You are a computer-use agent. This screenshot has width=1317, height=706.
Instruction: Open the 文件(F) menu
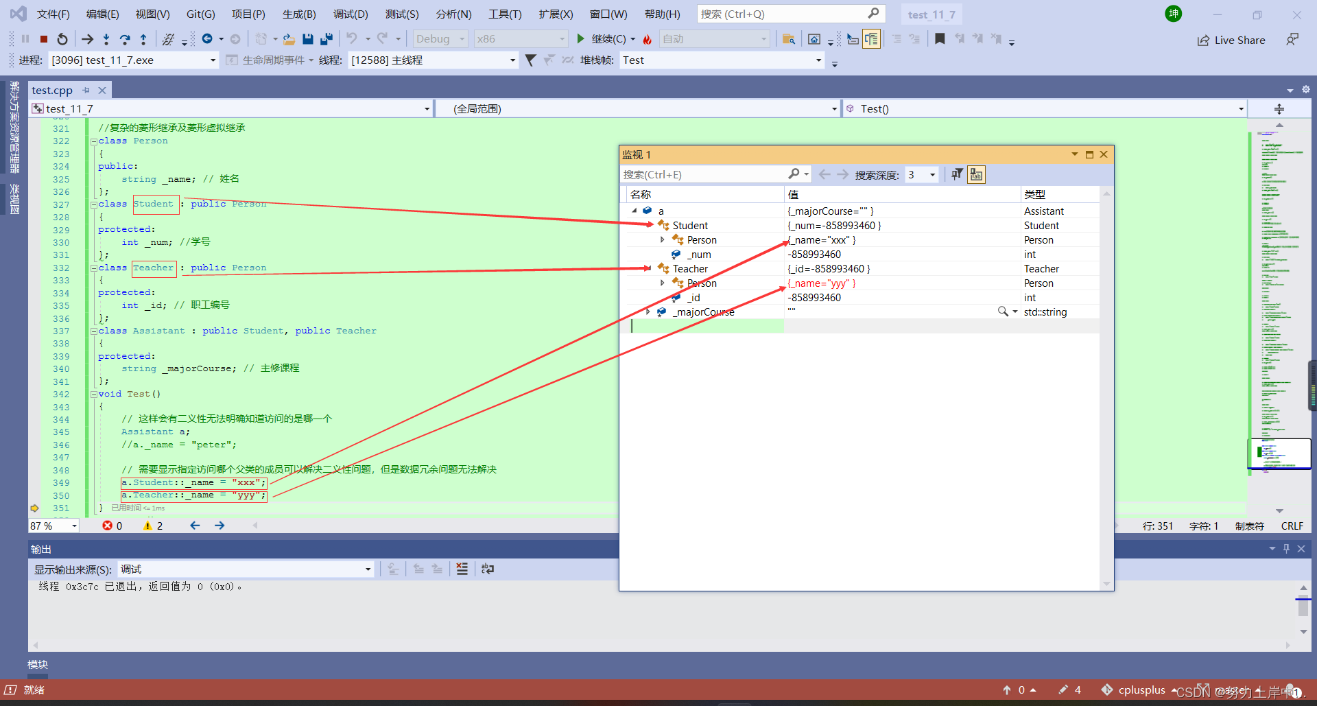pyautogui.click(x=53, y=14)
